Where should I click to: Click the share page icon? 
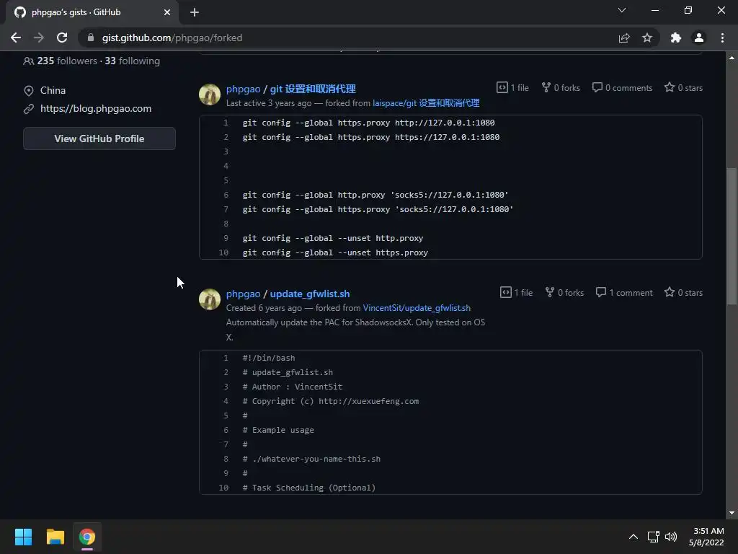624,38
